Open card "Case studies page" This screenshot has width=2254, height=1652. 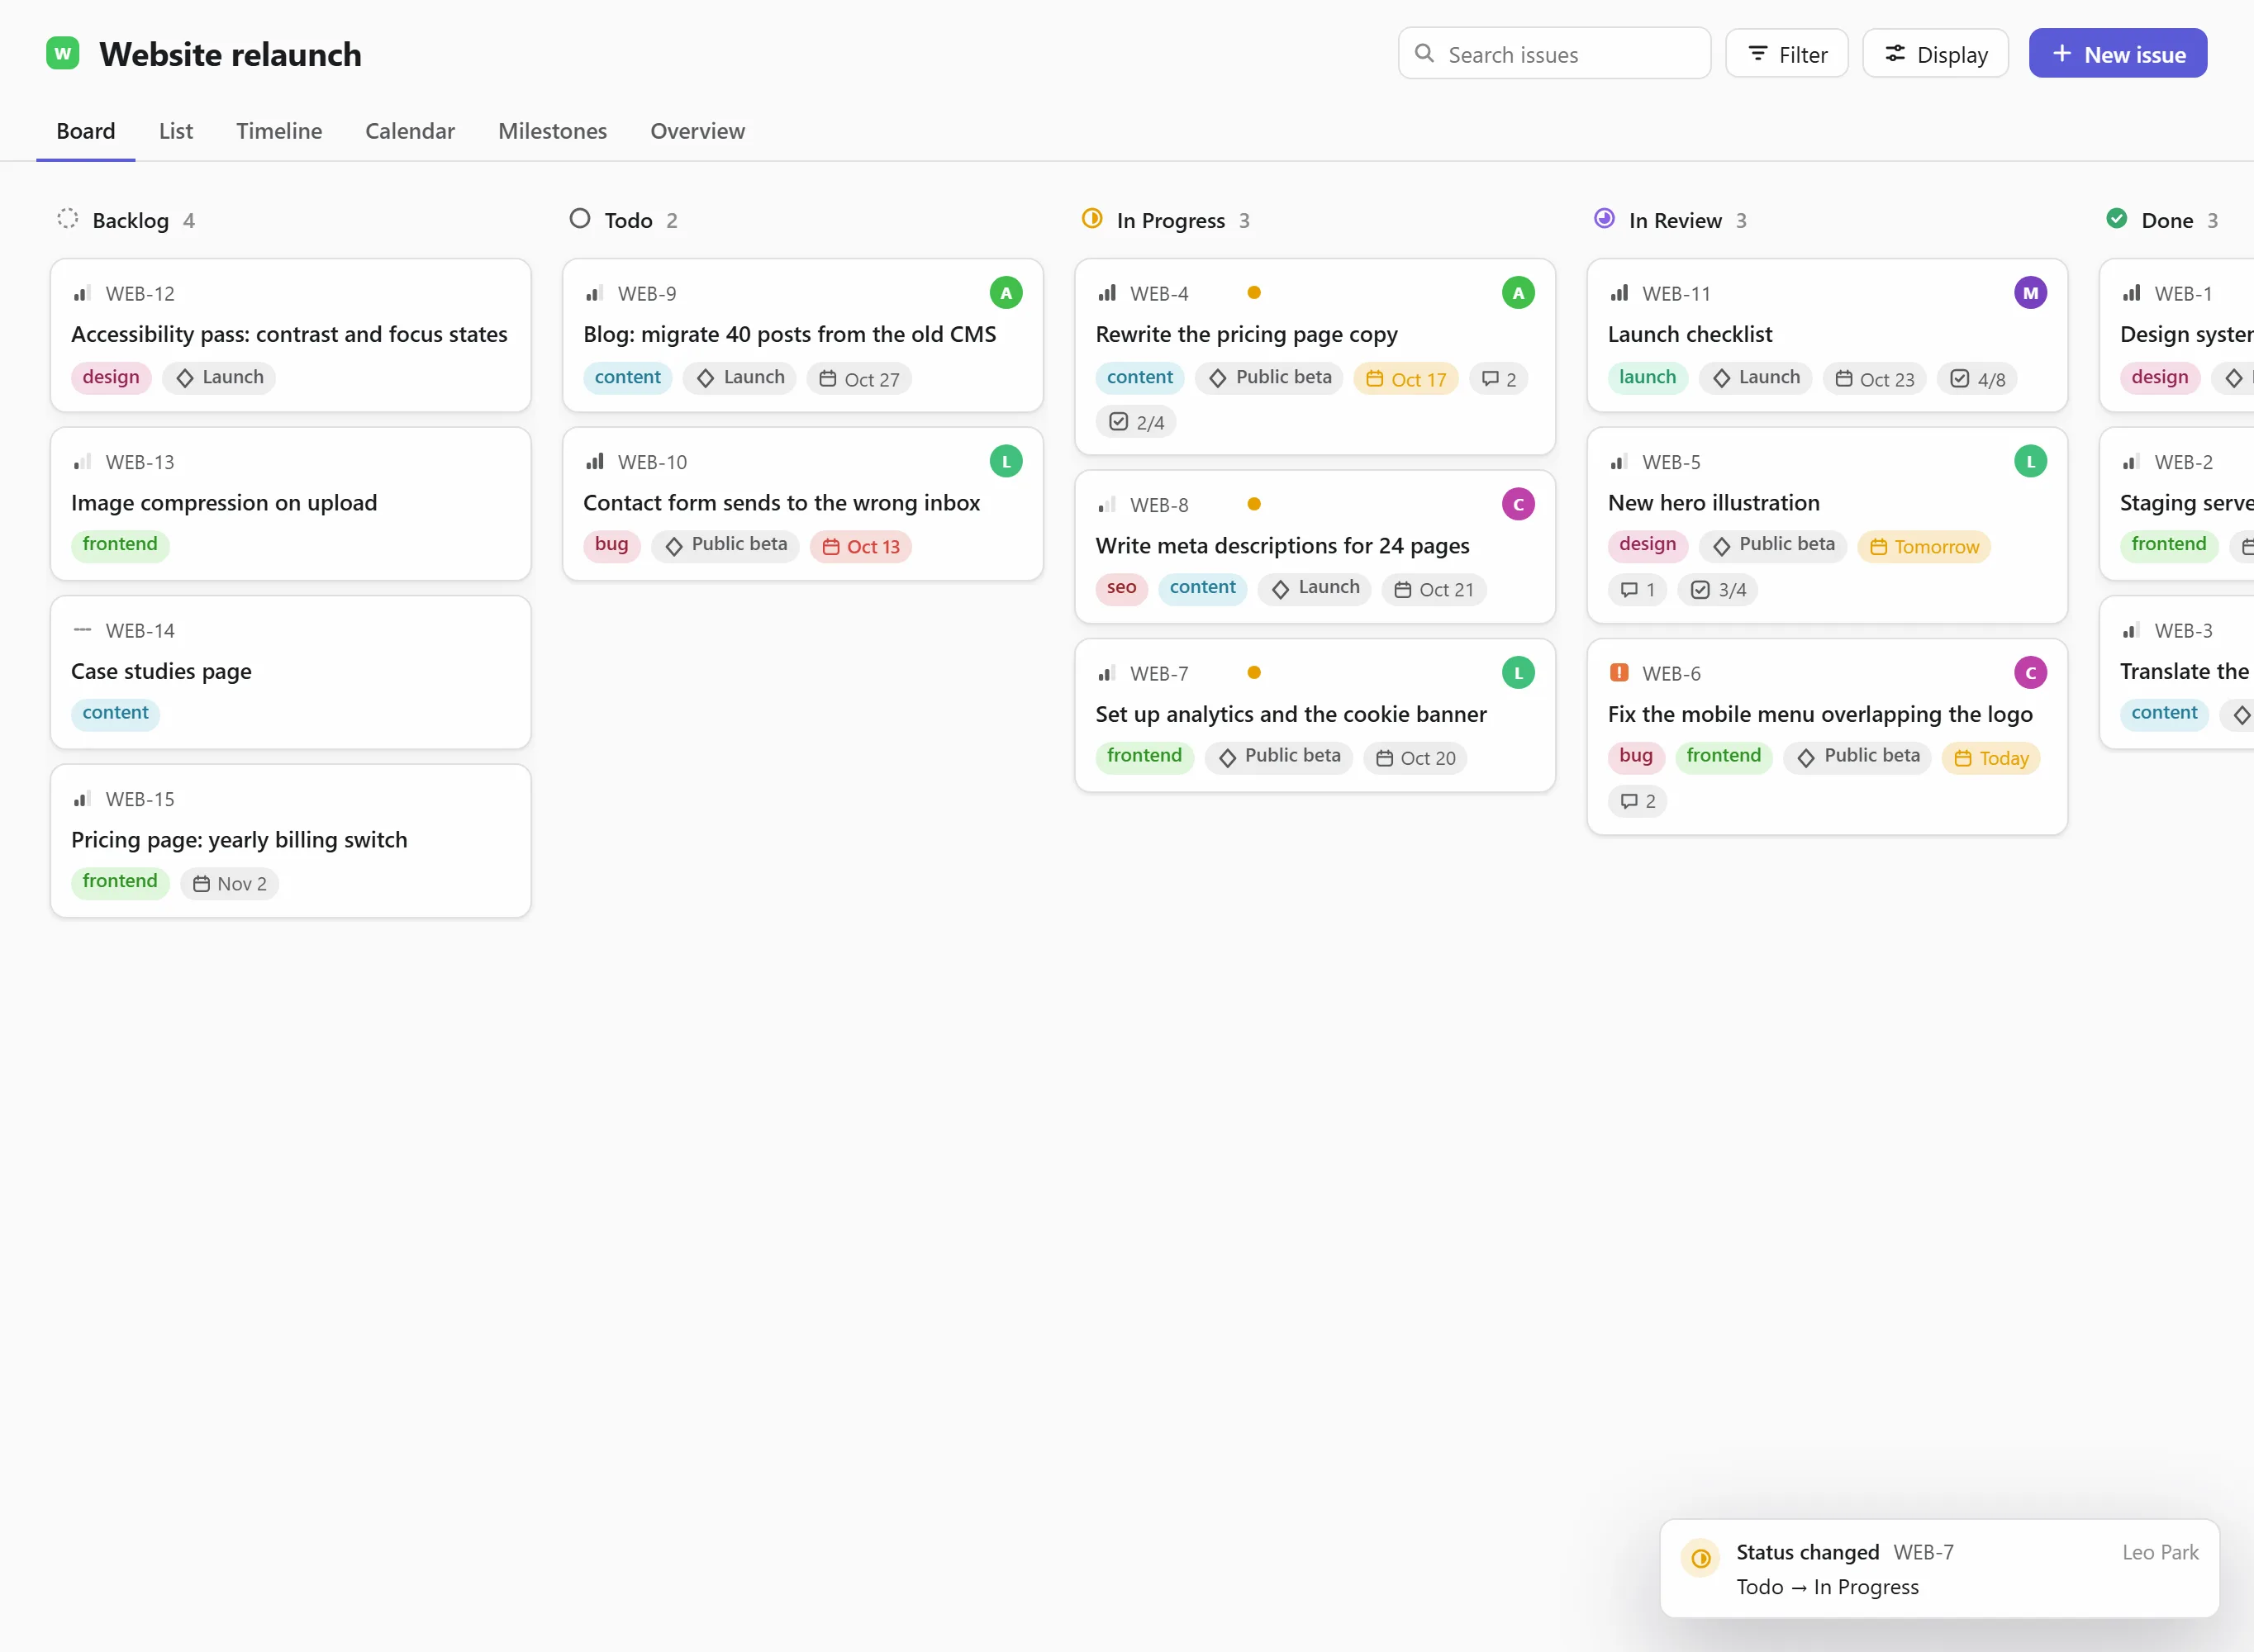point(290,672)
